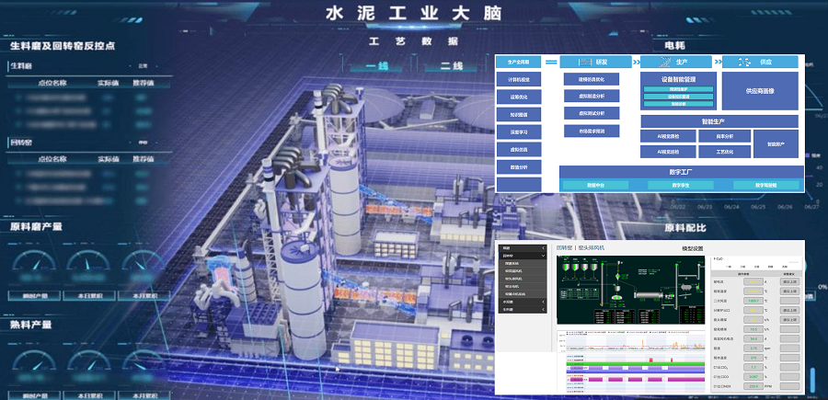Click the 生产 header icon

[662, 62]
